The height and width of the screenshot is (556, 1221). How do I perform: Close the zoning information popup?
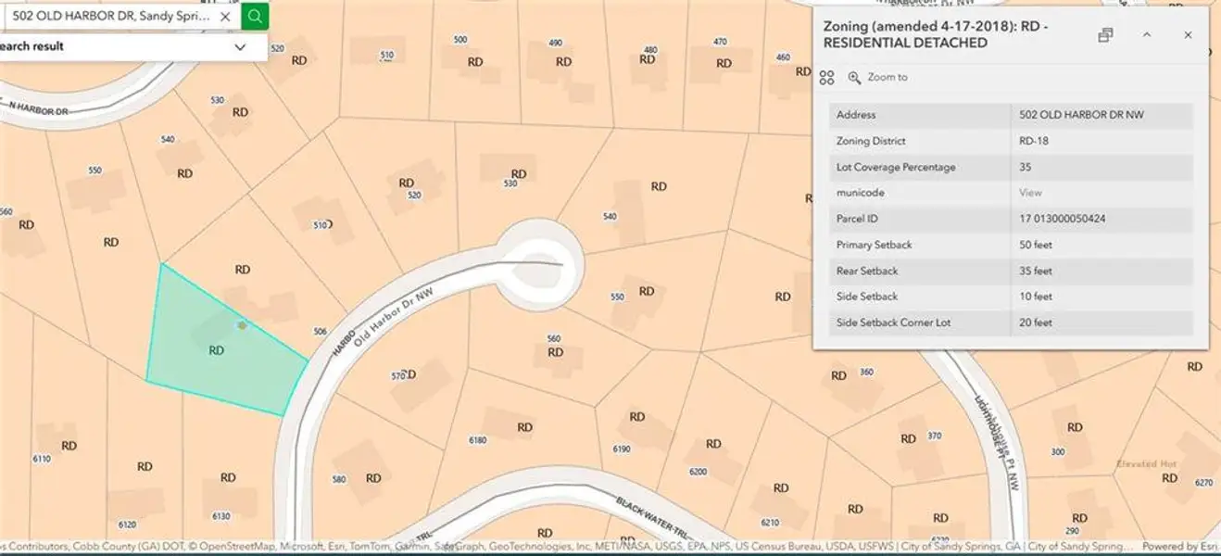pos(1188,35)
